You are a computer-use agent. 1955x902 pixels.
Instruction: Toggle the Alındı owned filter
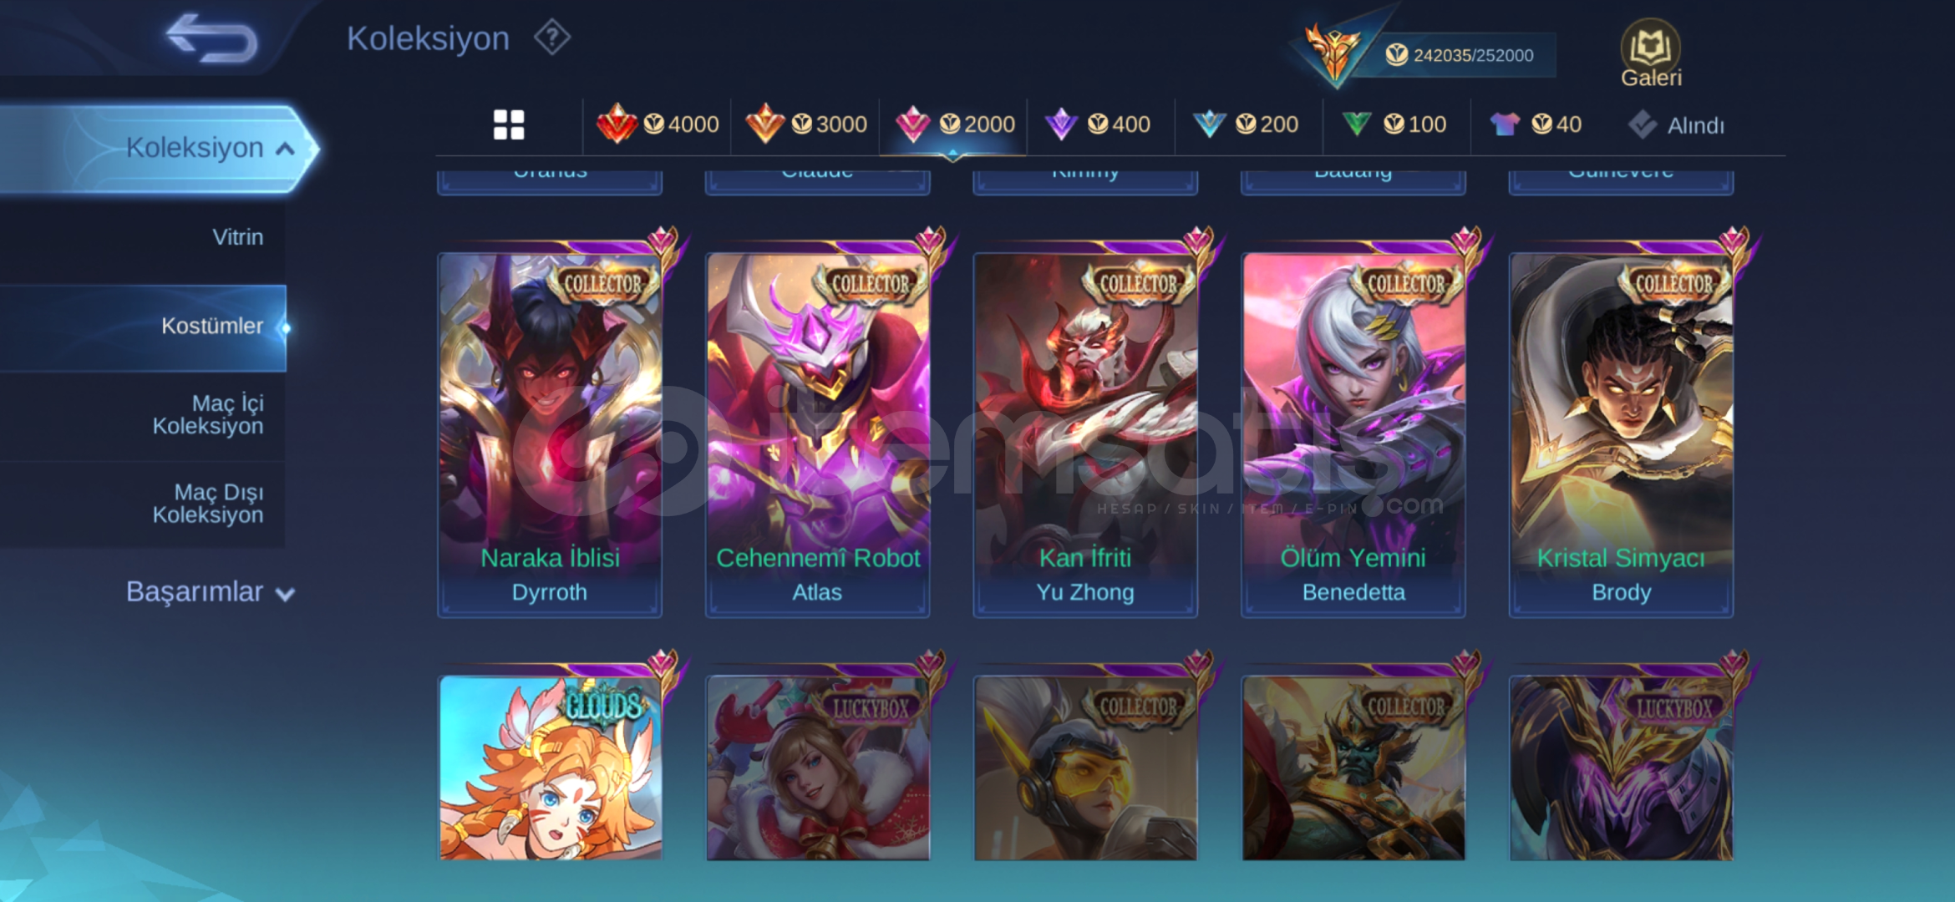(x=1676, y=125)
